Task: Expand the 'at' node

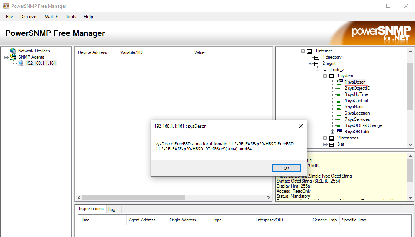Action: pos(325,144)
